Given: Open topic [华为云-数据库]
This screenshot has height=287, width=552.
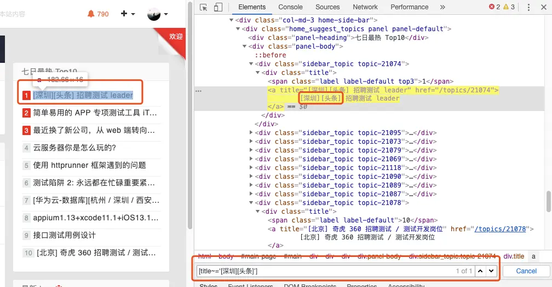Looking at the screenshot, I should [96, 200].
